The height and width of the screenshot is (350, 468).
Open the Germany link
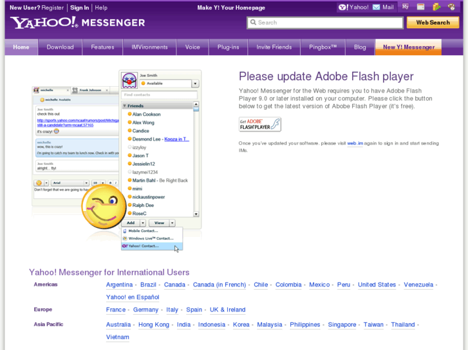(145, 310)
